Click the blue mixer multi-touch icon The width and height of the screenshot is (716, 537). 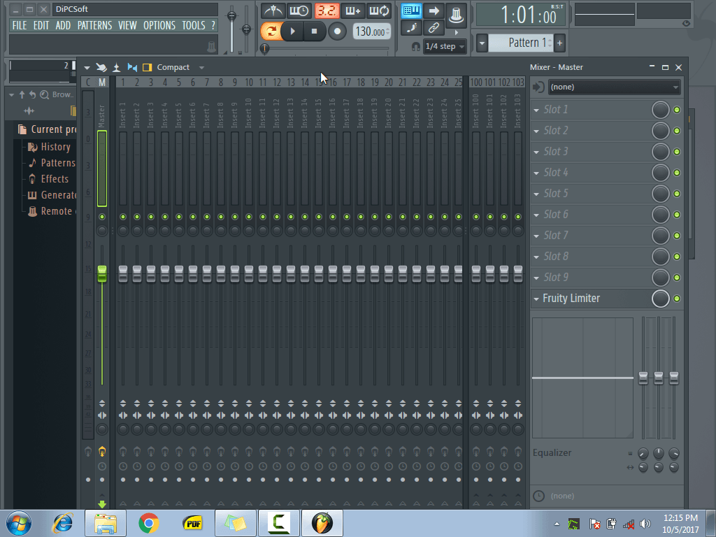point(132,68)
